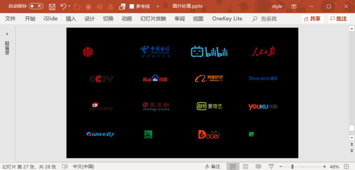Select the red CITIC logo image

pos(88,52)
